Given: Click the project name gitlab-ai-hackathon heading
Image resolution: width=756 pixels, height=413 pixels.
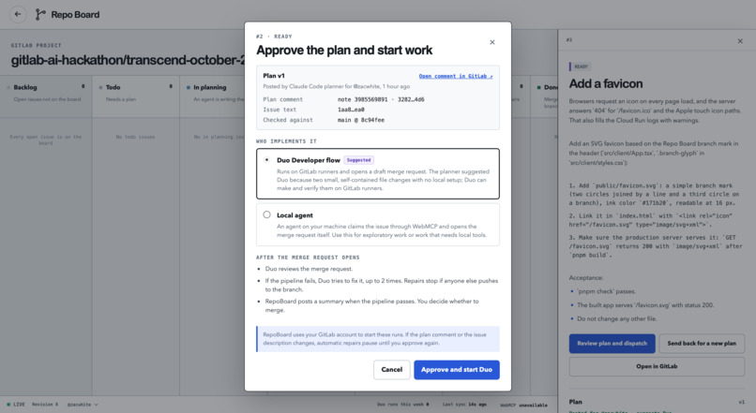Looking at the screenshot, I should (x=128, y=60).
